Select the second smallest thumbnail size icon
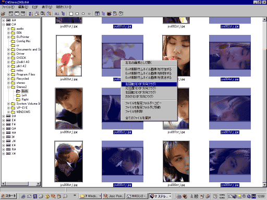Image resolution: width=267 pixels, height=200 pixels. tap(83, 14)
